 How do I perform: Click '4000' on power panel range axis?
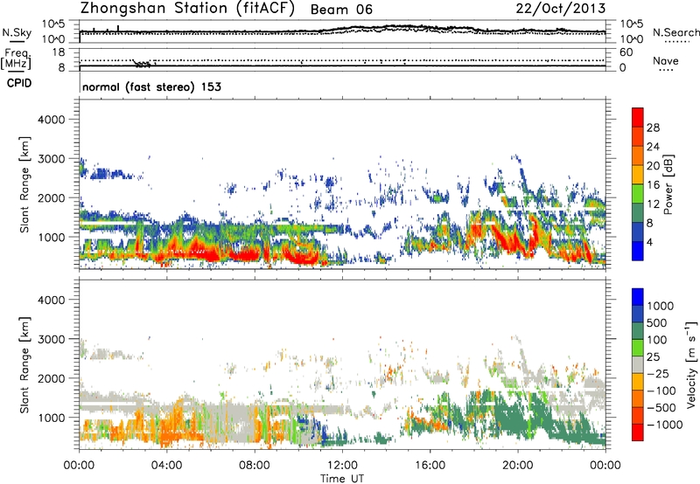click(52, 120)
